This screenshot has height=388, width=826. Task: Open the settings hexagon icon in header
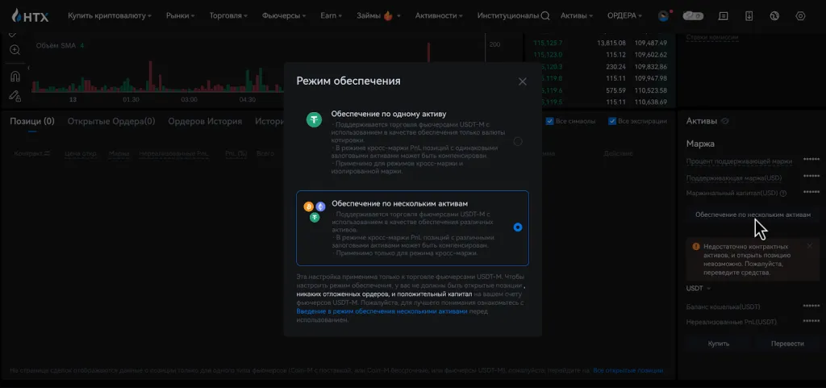800,15
